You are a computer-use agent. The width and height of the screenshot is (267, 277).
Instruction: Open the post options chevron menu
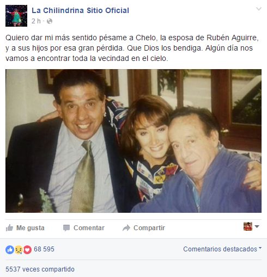coord(259,9)
